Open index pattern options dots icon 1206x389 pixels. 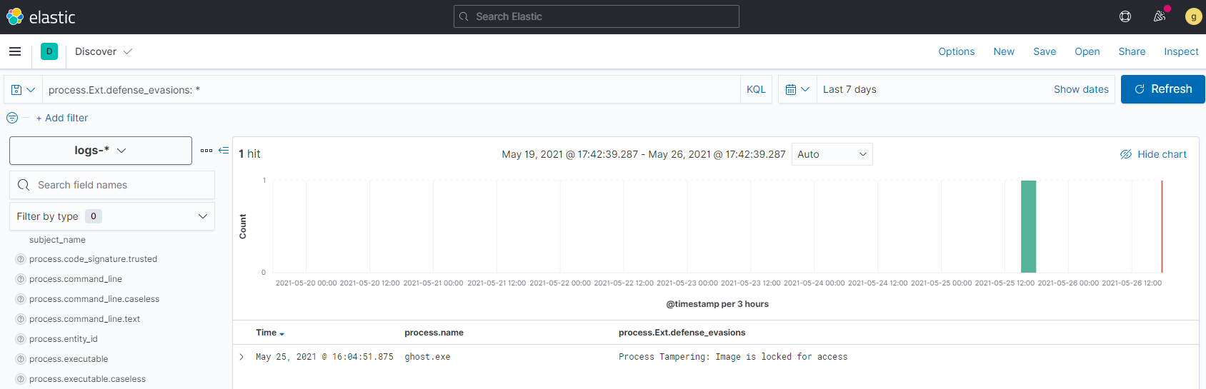(206, 151)
